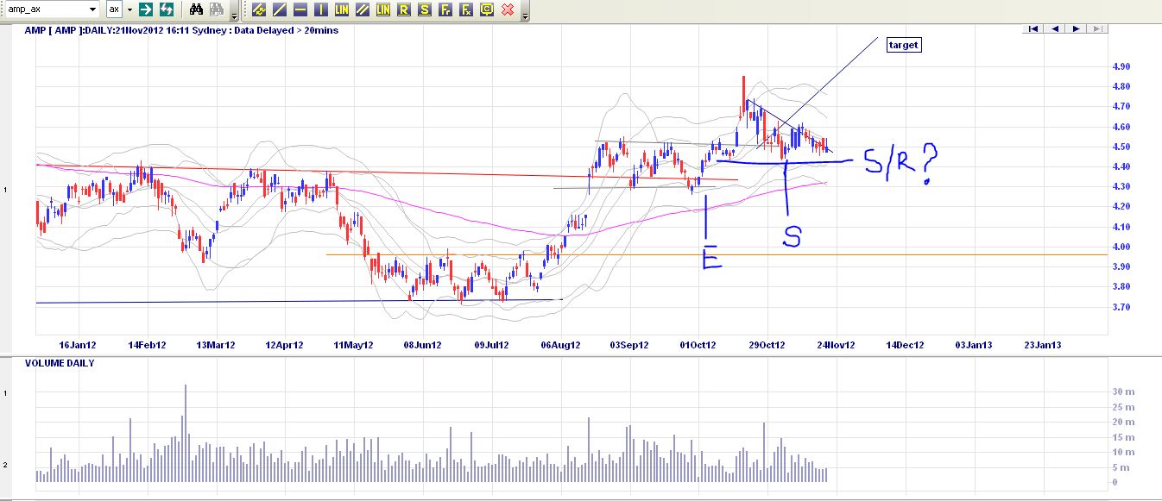Click the 11May12 date axis label
1162x501 pixels.
[354, 345]
